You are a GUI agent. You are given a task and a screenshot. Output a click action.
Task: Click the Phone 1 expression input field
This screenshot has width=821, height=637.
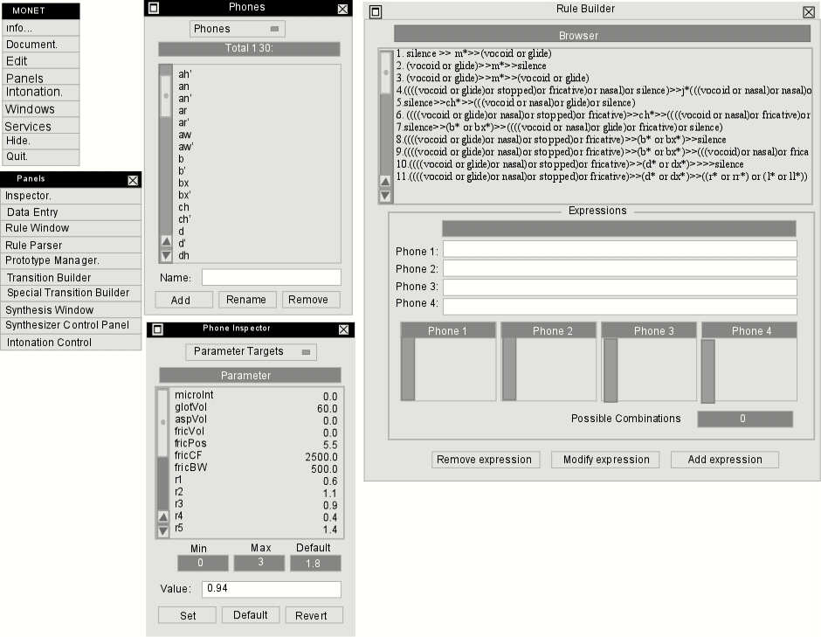click(620, 249)
